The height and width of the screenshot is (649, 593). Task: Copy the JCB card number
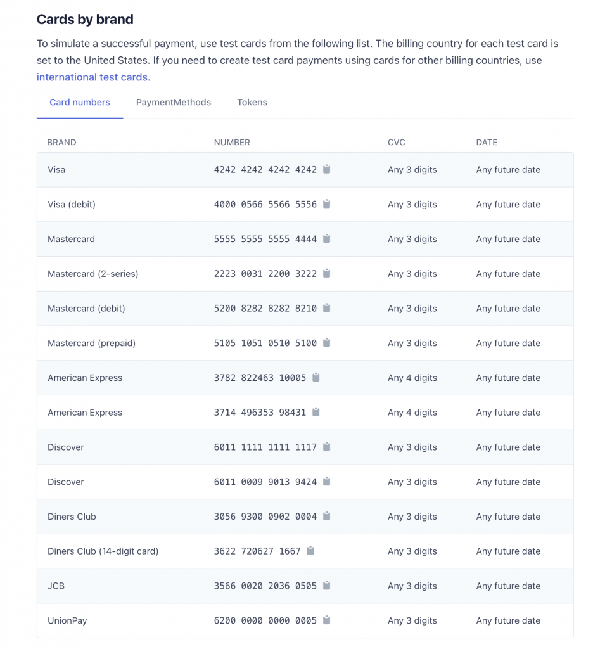[326, 585]
